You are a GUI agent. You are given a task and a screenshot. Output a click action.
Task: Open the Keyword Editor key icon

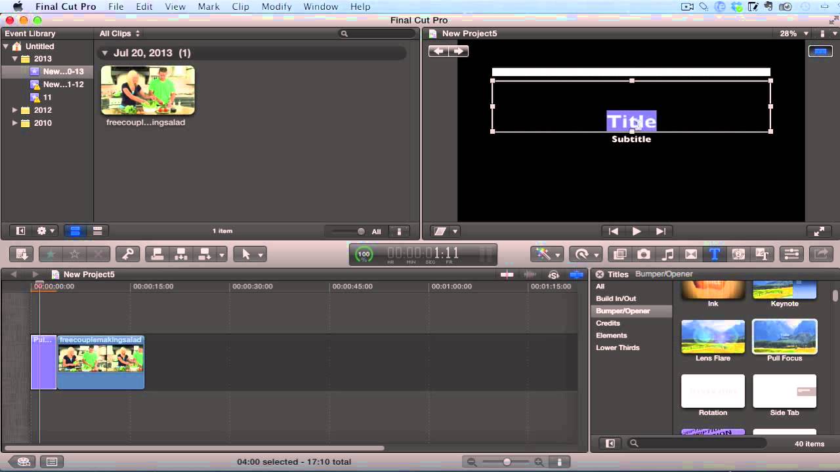click(x=127, y=254)
